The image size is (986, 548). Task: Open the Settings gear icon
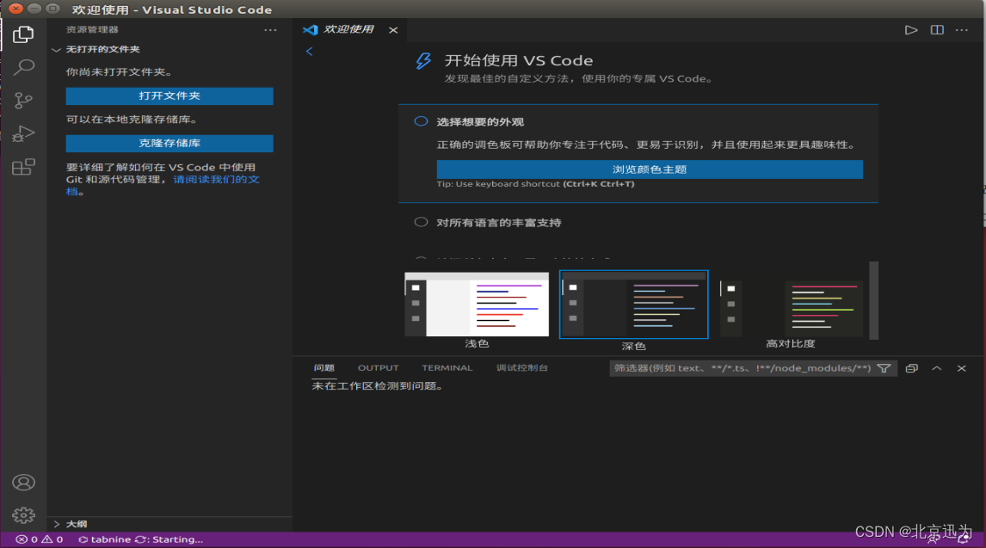pos(23,515)
